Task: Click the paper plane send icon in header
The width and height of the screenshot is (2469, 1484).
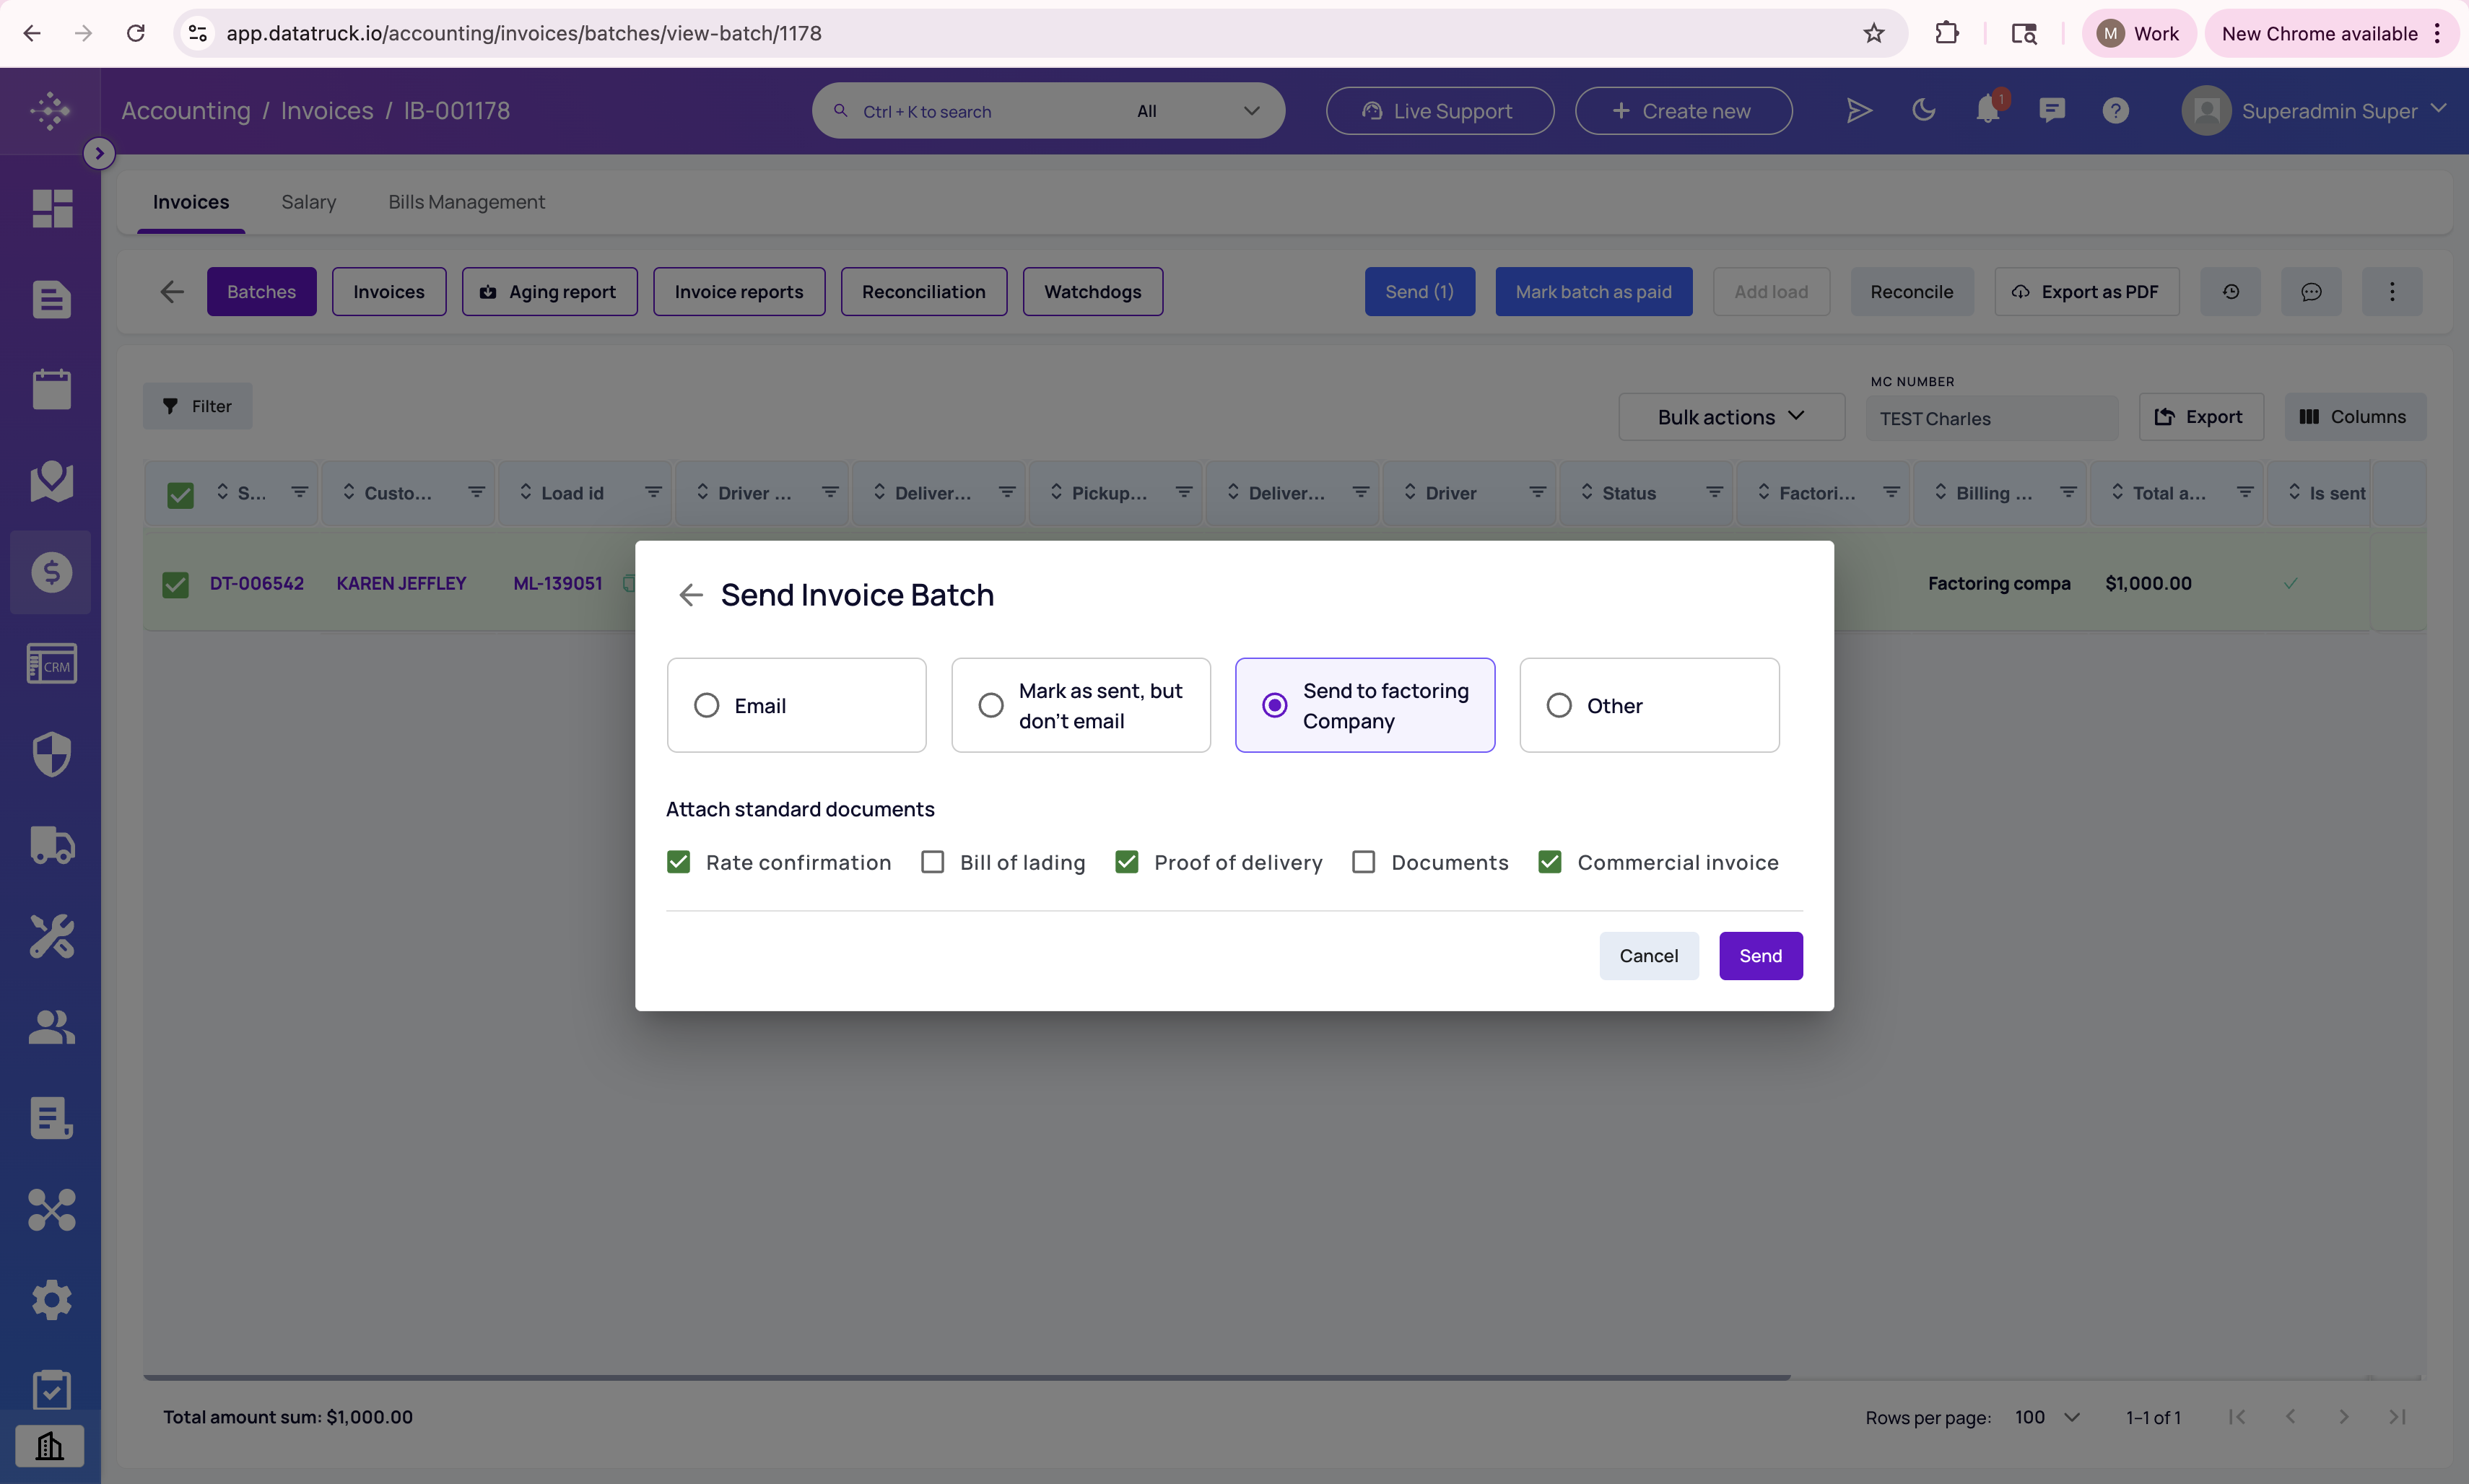Action: [1858, 110]
